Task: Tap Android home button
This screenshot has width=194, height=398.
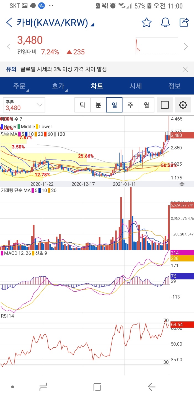Action: 97,387
